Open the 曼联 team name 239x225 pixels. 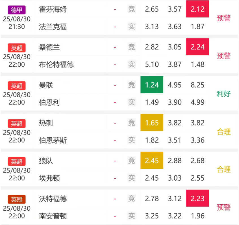[x=46, y=85]
